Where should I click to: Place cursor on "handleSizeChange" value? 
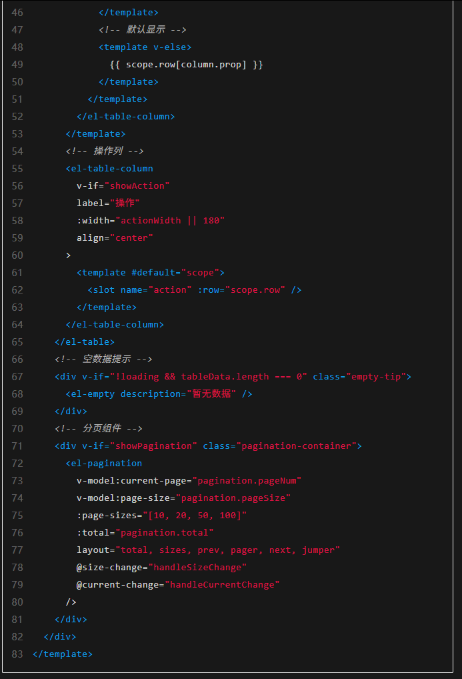pos(199,568)
